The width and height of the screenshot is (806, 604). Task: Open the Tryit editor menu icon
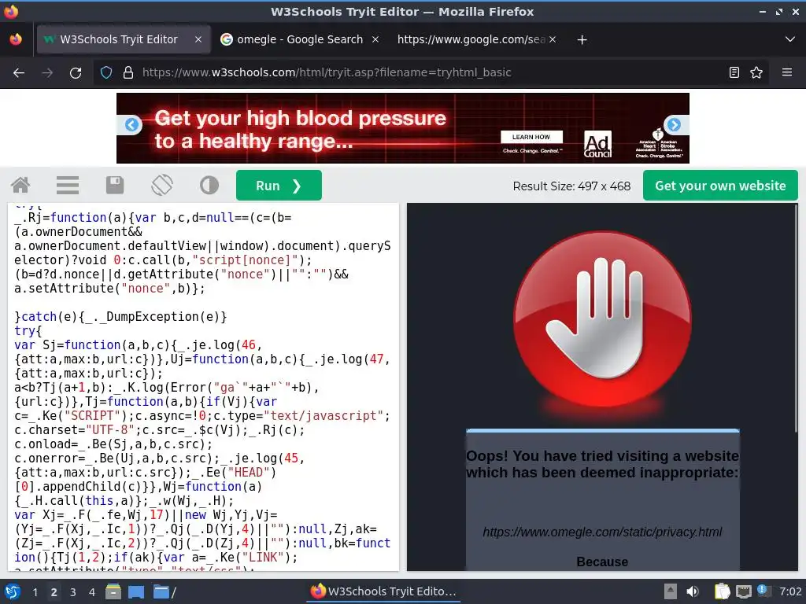[x=68, y=186]
